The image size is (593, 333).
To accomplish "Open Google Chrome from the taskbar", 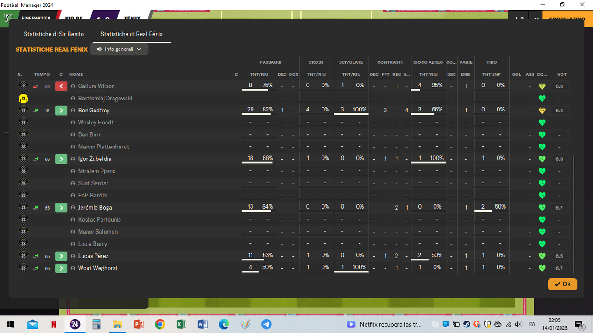I will [x=160, y=324].
